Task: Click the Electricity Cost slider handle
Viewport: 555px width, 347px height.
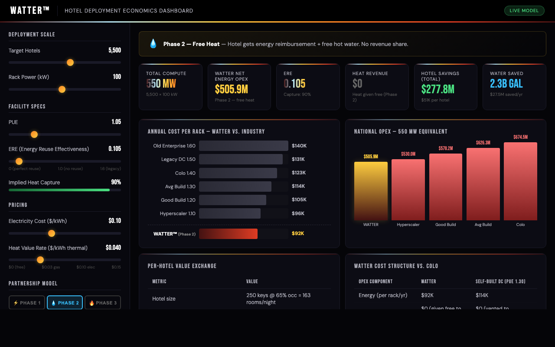Action: [x=52, y=233]
